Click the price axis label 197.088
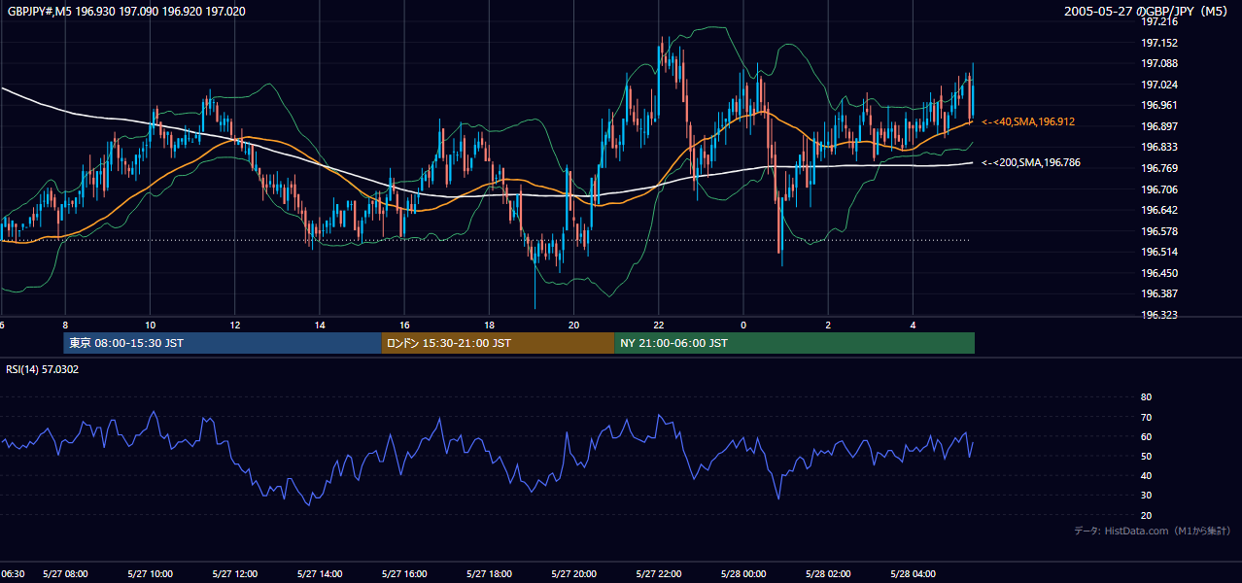 pyautogui.click(x=1158, y=63)
